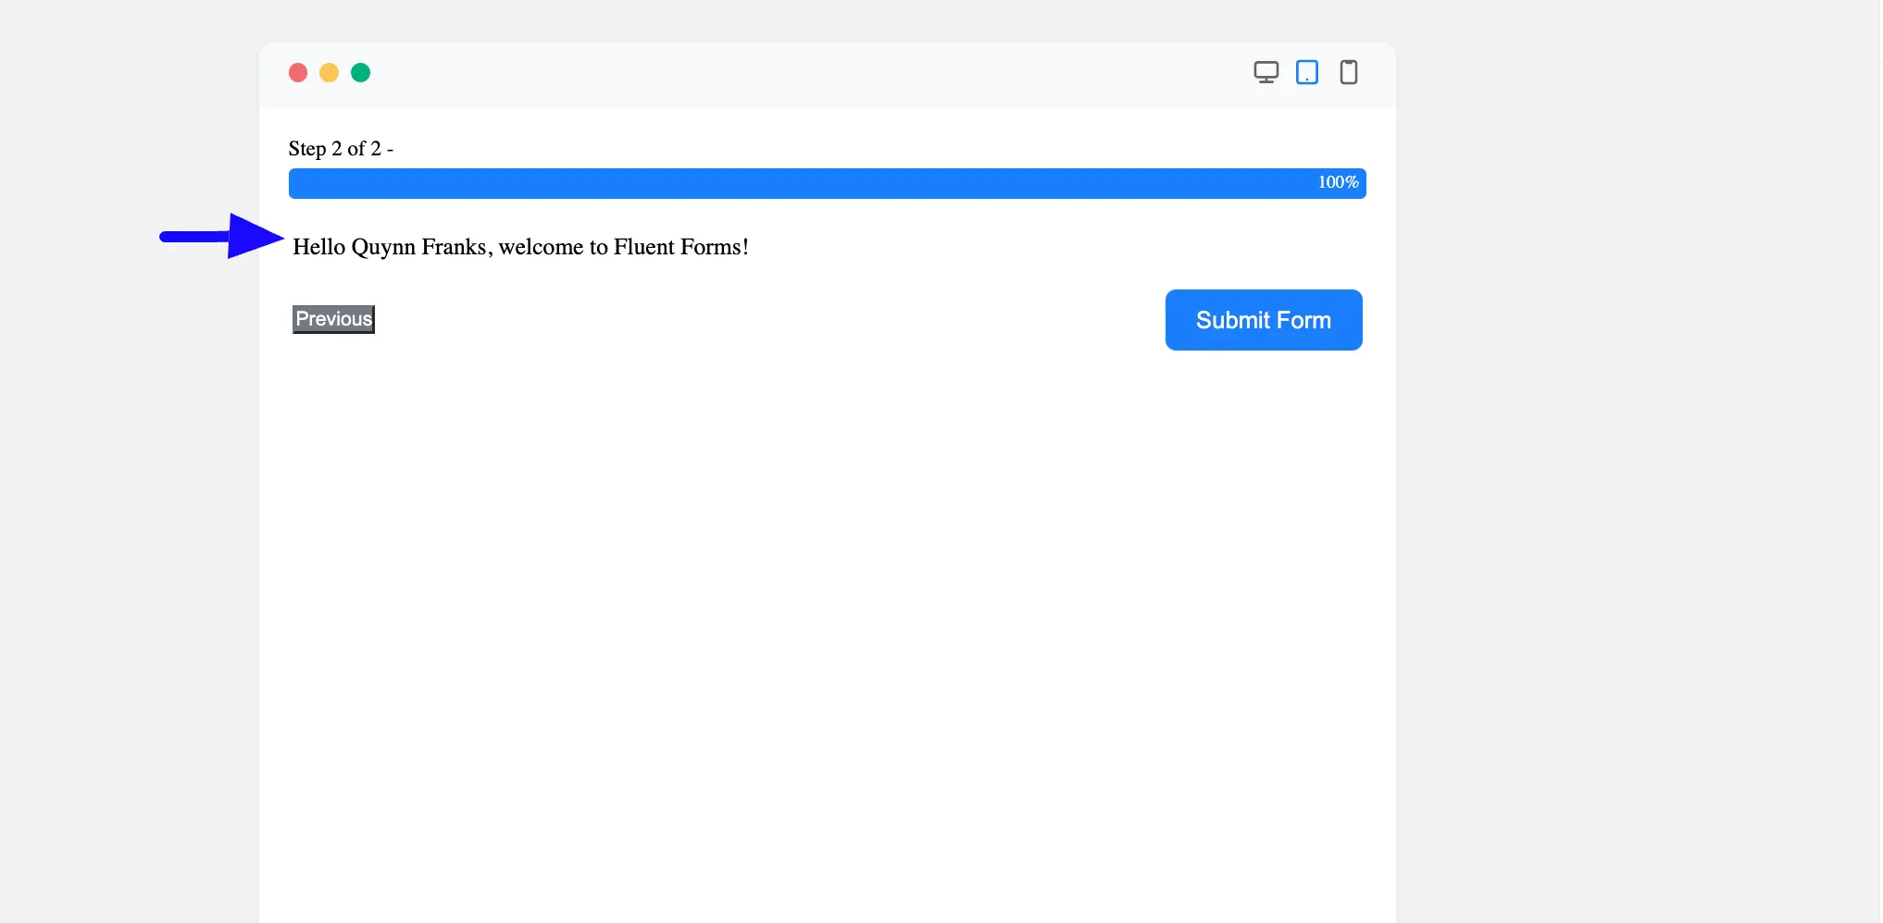Click the 100% progress bar
Screen dimensions: 1883x923
[828, 183]
